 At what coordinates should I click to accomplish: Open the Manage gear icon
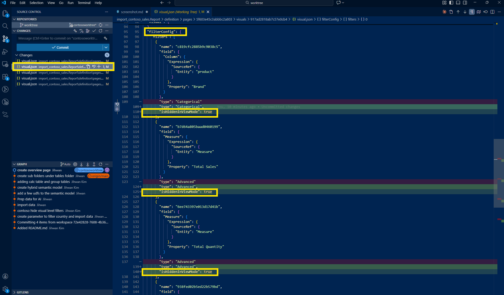5,289
